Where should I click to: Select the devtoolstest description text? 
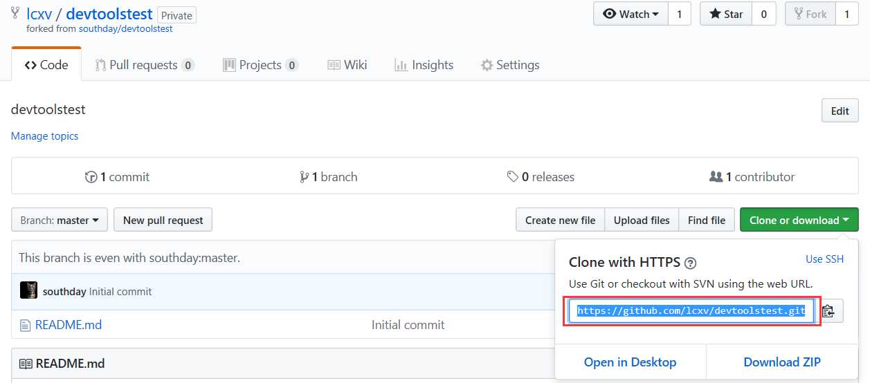pyautogui.click(x=48, y=110)
